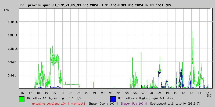Click the '[/s]' unit label at top left
215x107 pixels.
click(8, 10)
